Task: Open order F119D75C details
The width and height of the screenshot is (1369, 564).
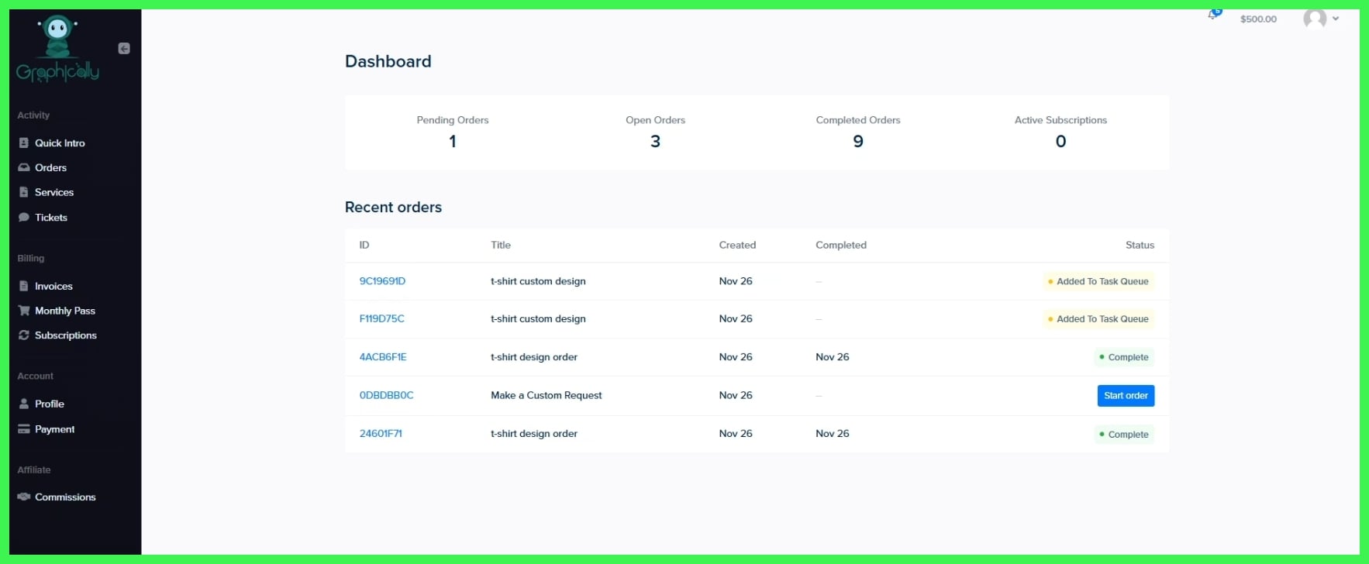Action: pos(381,318)
